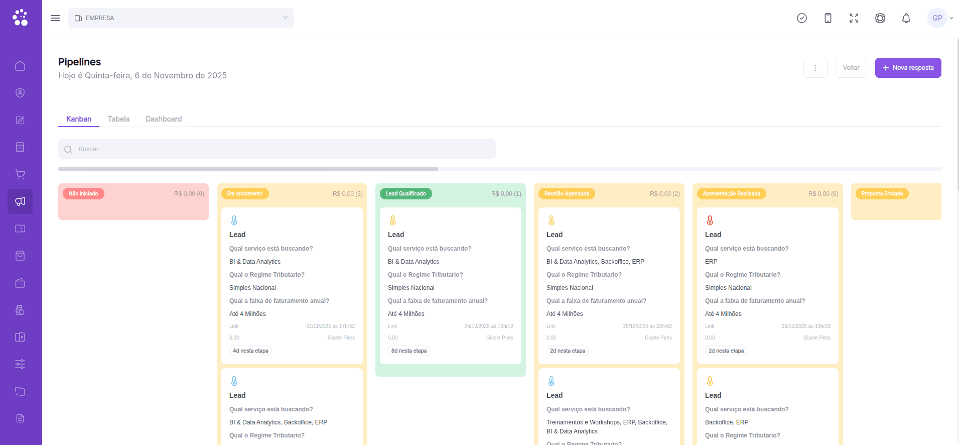Click the Proposta Enviada stage label
Screen dimensions: 959x445
882,194
